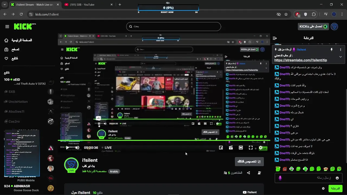The width and height of the screenshot is (347, 195).
Task: Open the following heart icon in sidebar
Action: tap(6, 58)
